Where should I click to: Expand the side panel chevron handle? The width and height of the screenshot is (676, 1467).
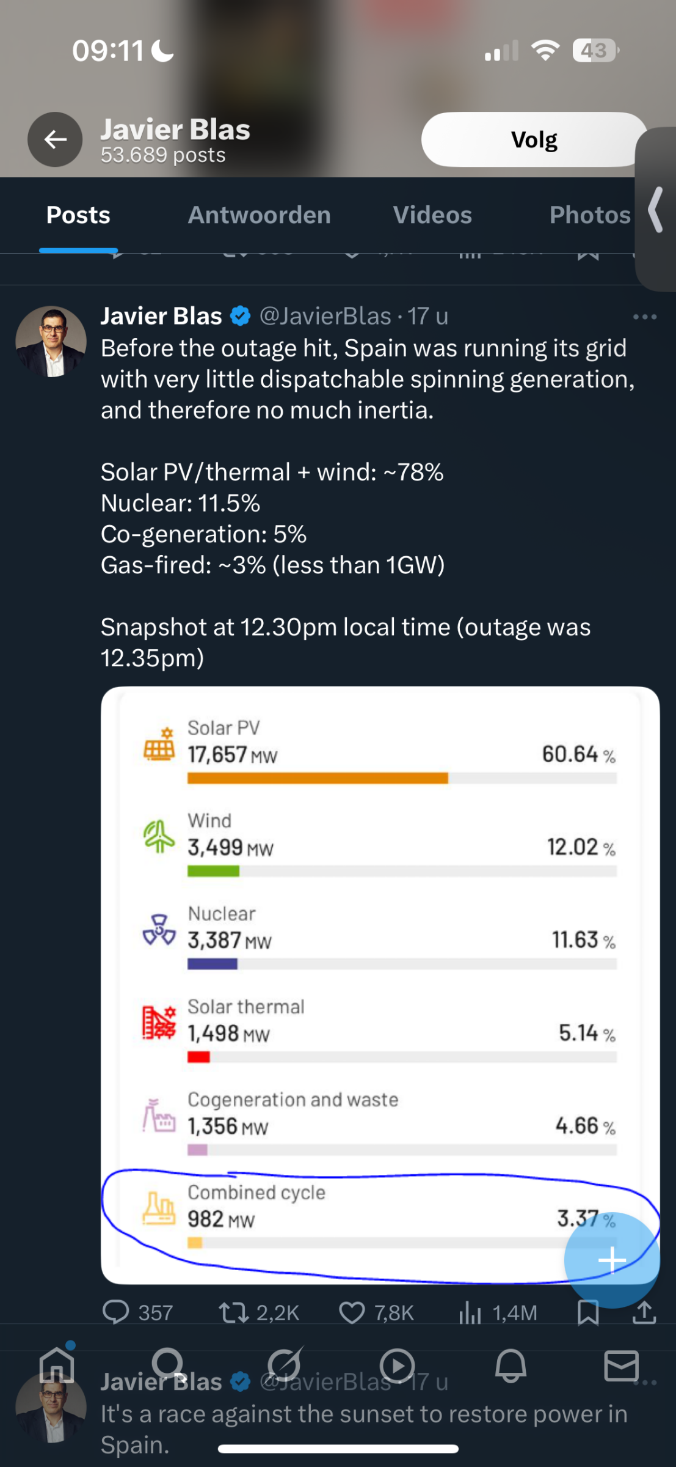pyautogui.click(x=656, y=210)
